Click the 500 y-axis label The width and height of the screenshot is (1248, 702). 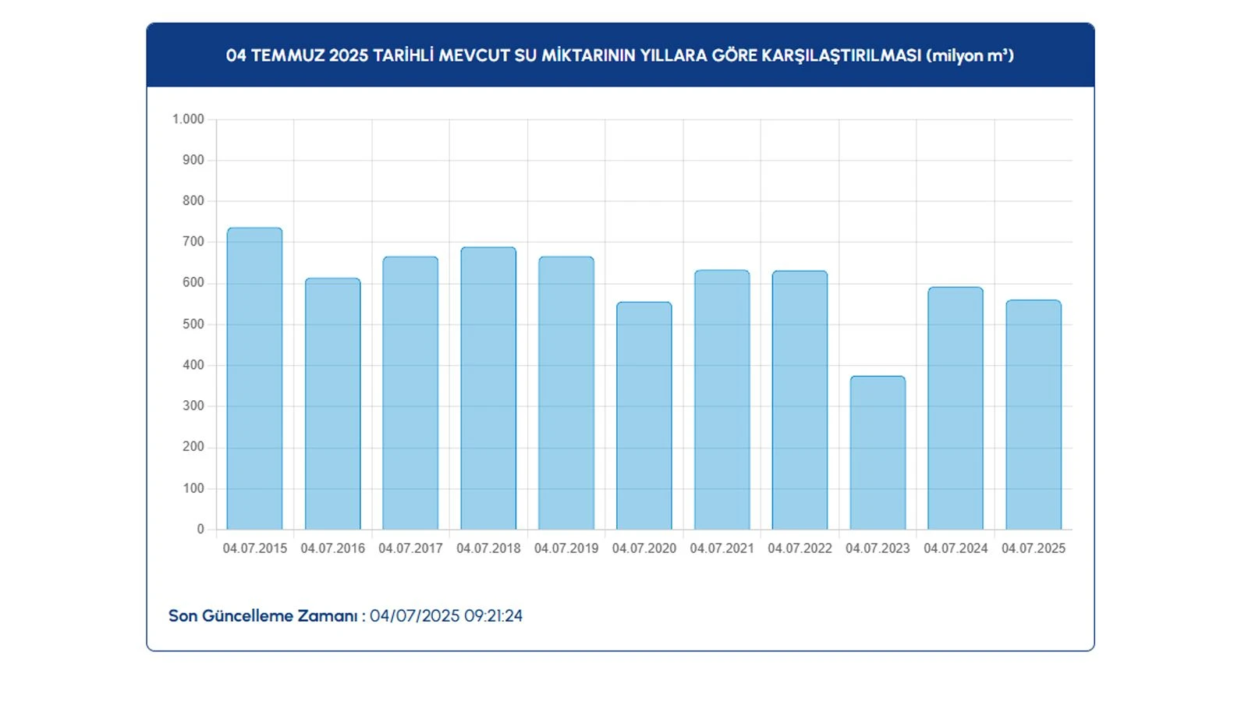pos(193,324)
